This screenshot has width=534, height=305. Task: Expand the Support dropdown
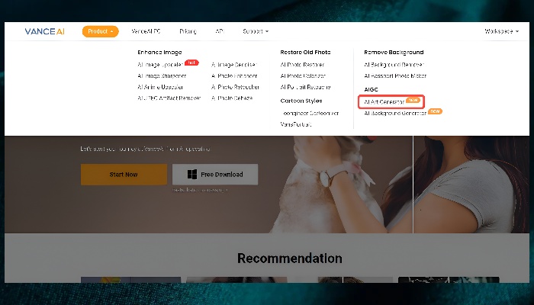coord(255,31)
